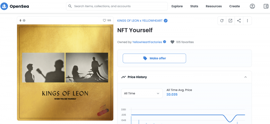
Task: Click the Ethereum chain icon above artwork
Action: coord(20,20)
